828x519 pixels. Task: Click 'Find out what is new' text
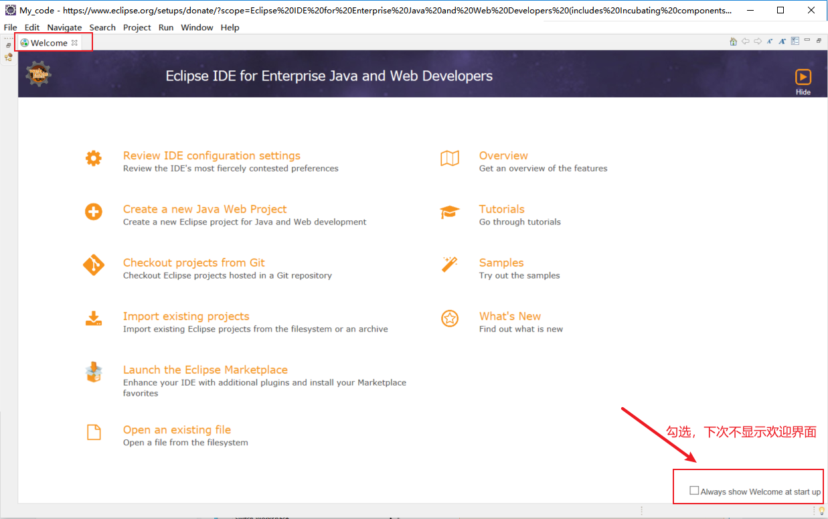click(x=521, y=329)
